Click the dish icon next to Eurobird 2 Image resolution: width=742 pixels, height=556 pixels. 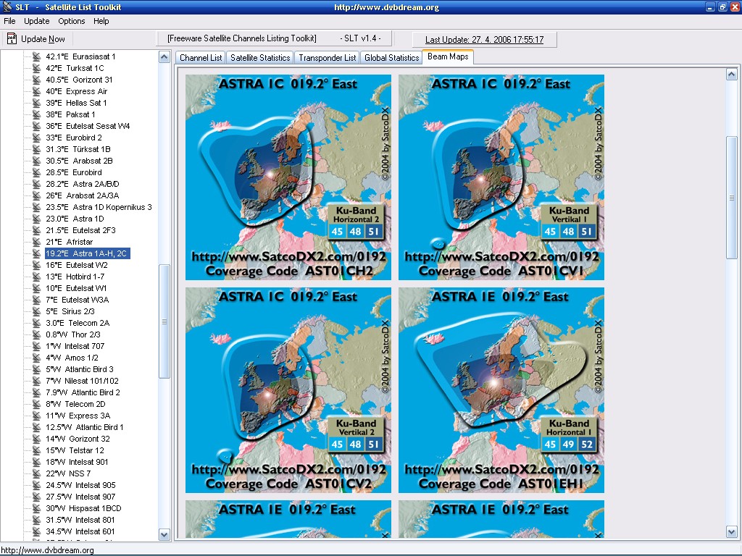click(x=36, y=138)
